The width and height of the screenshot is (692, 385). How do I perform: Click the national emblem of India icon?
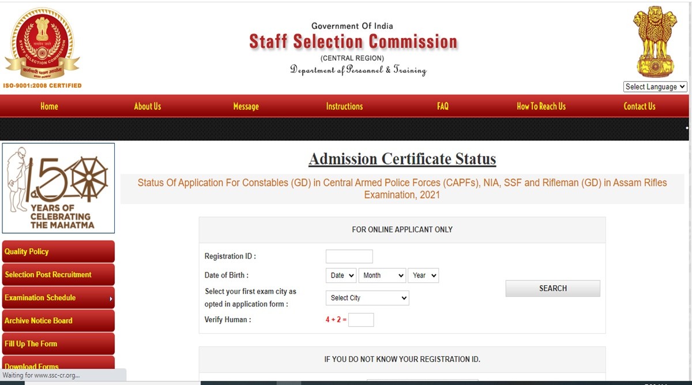click(655, 42)
